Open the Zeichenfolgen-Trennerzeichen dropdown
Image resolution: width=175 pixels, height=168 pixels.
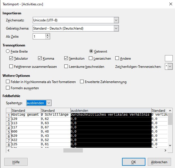[170, 67]
